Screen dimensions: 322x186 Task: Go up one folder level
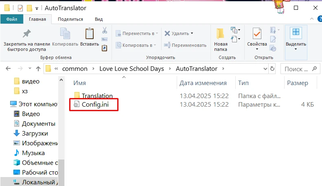(38, 68)
